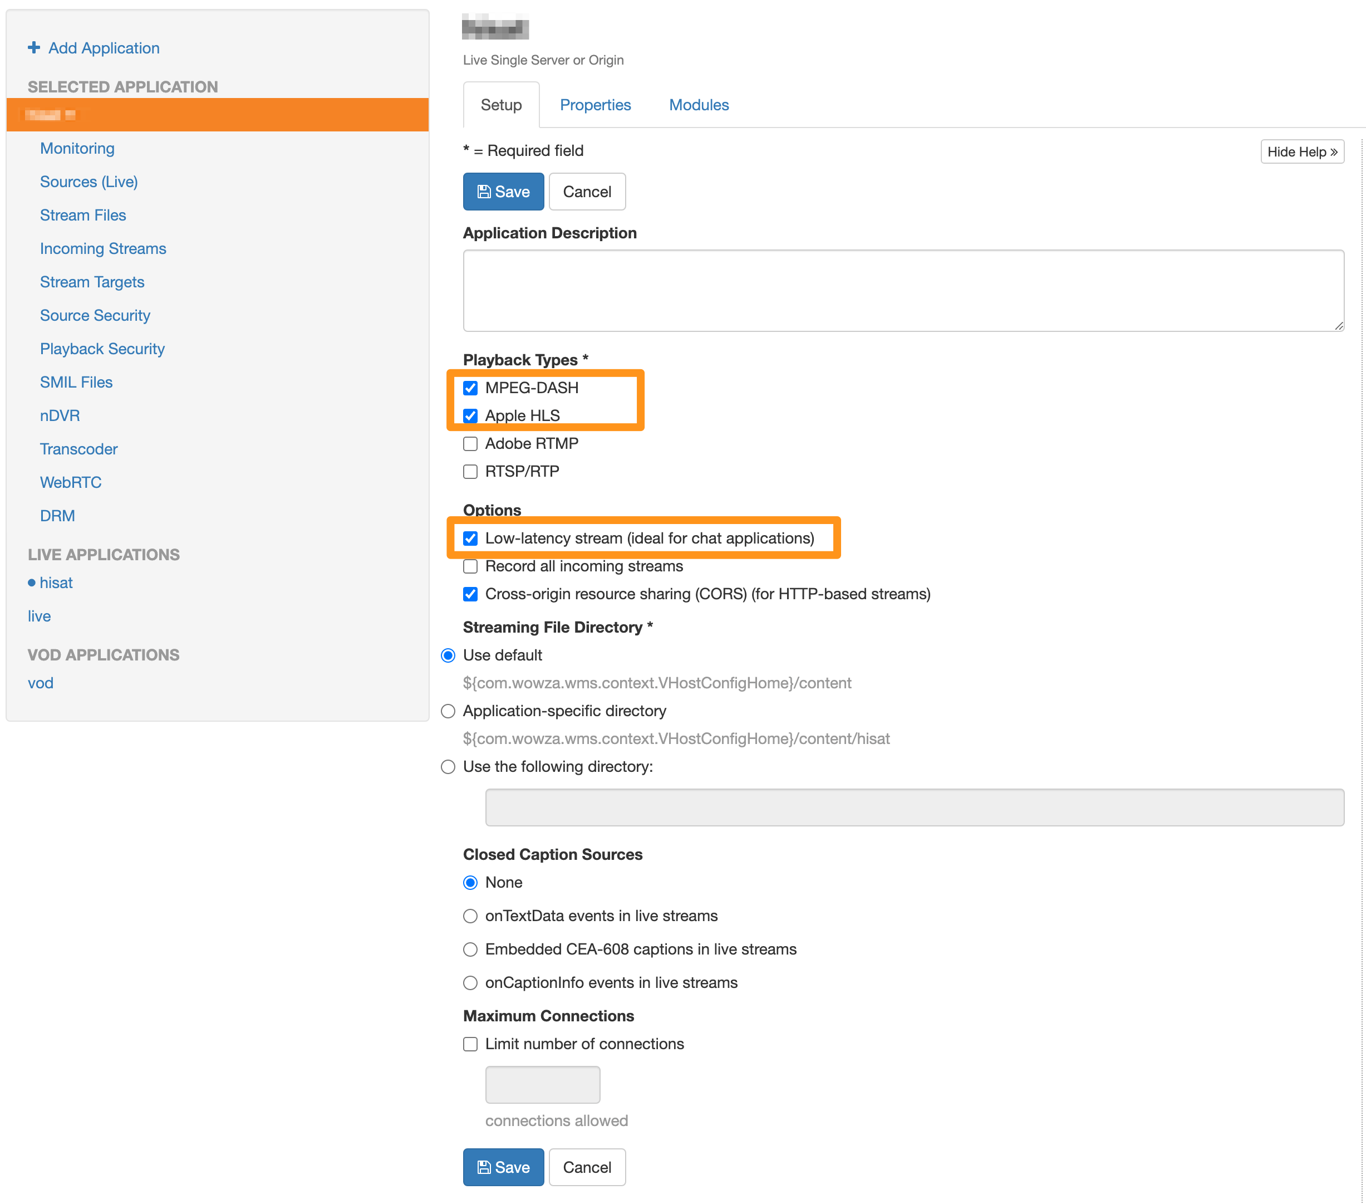
Task: Go to the Transcoder page
Action: coord(79,449)
